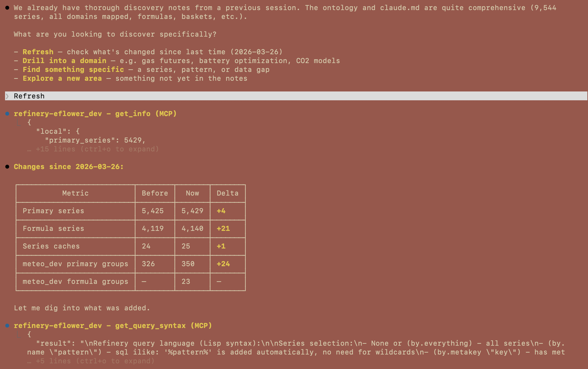Click the bullet beside Changes since 2026-03-26

click(x=7, y=166)
